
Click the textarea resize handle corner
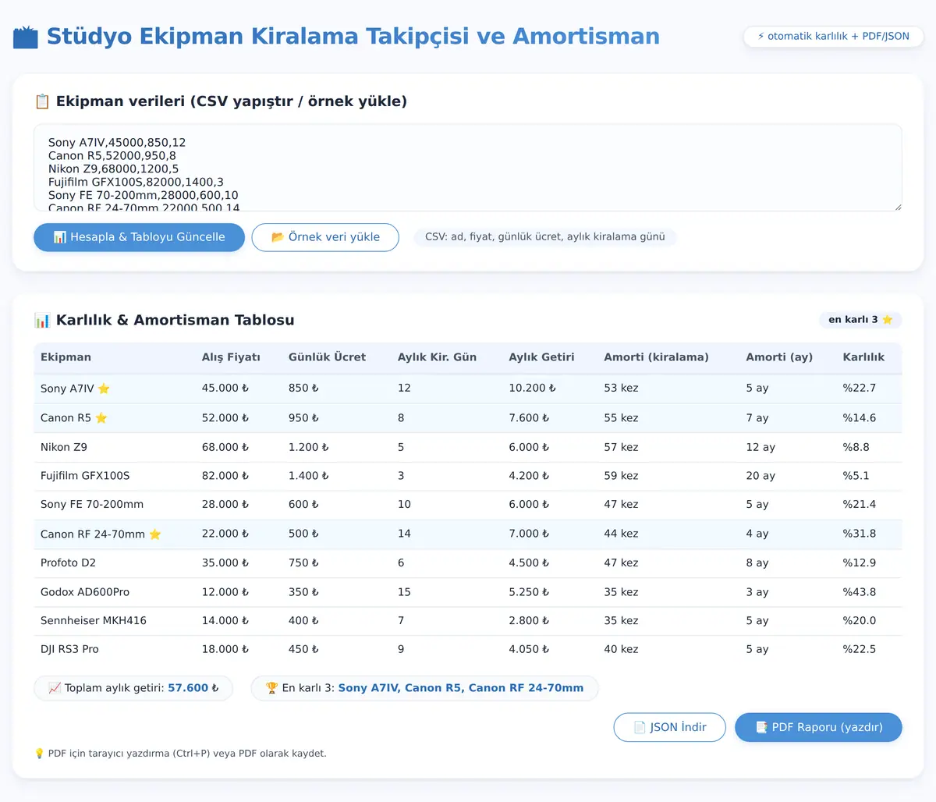[x=897, y=206]
